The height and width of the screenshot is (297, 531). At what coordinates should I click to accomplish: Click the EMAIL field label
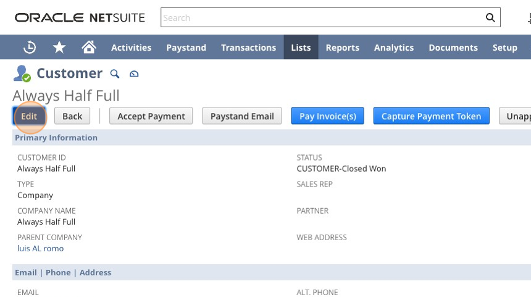28,292
